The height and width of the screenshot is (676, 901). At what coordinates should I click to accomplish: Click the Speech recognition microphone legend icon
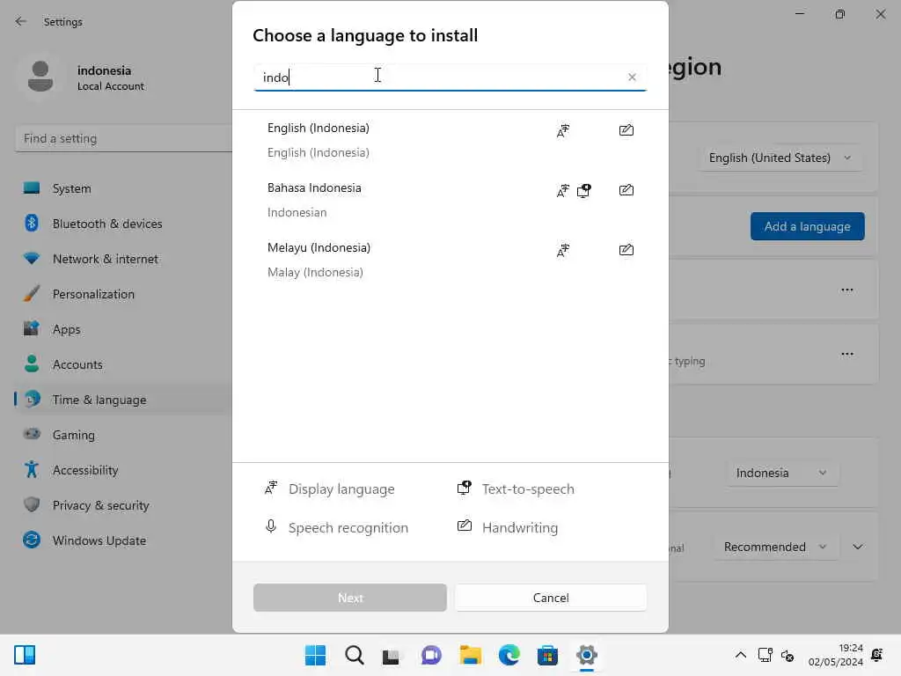pyautogui.click(x=271, y=526)
